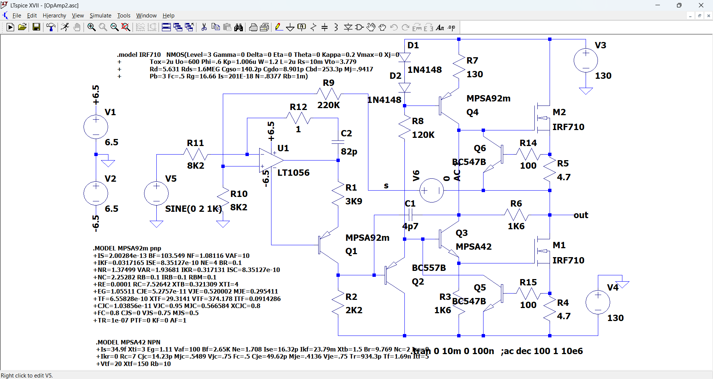The image size is (713, 379).
Task: Select the Draw Wire pencil tool
Action: click(x=279, y=27)
